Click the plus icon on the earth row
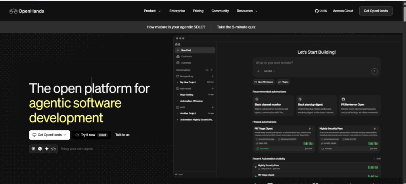The width and height of the screenshot is (406, 184). 213,107
